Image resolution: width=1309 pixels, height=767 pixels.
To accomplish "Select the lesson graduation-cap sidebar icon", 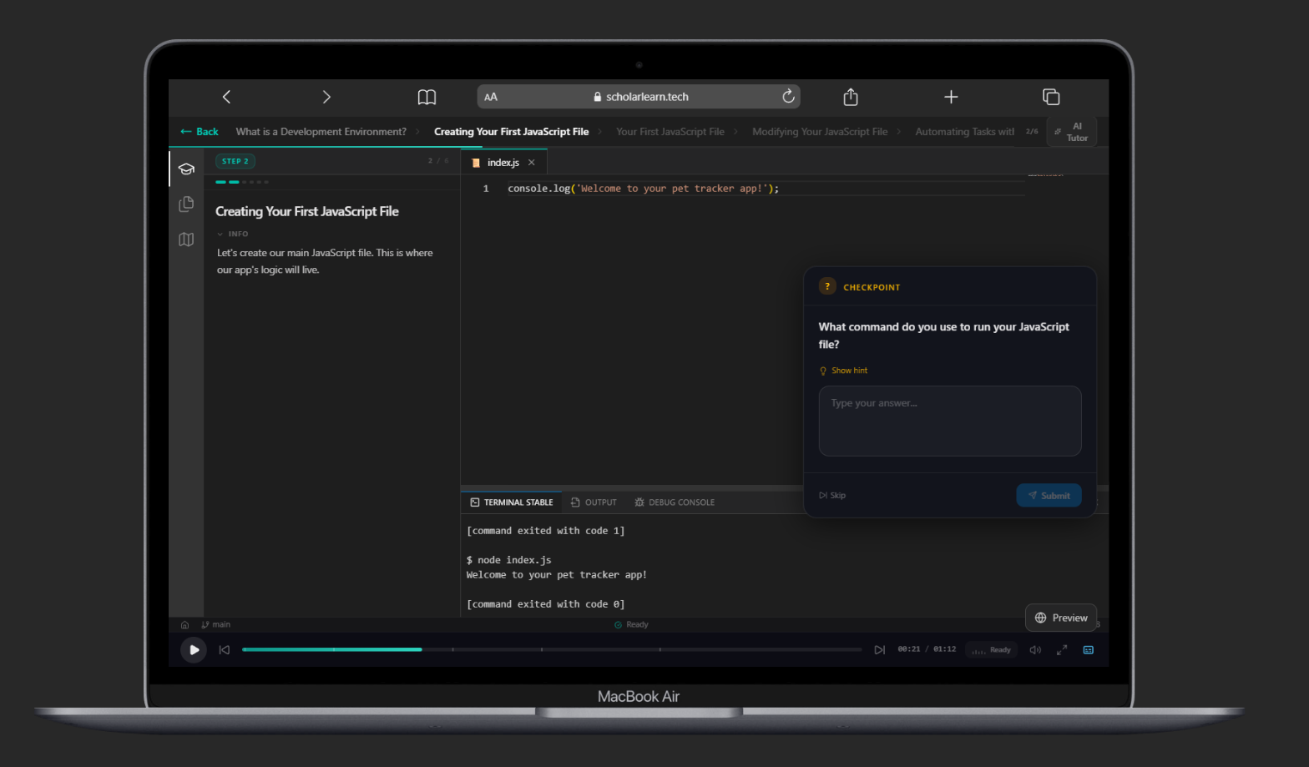I will pos(186,169).
